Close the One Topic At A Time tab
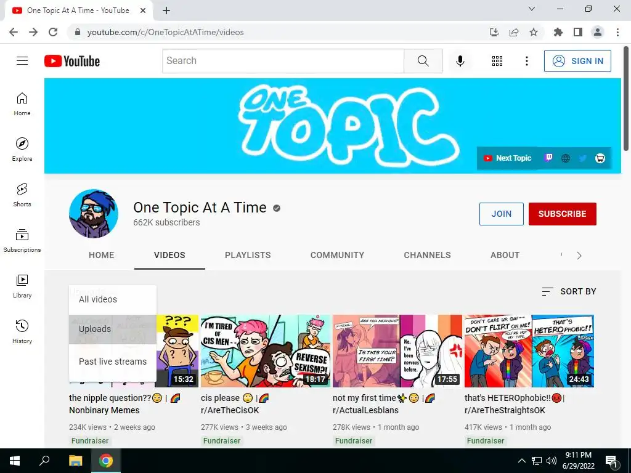Viewport: 631px width, 473px height. coord(143,10)
